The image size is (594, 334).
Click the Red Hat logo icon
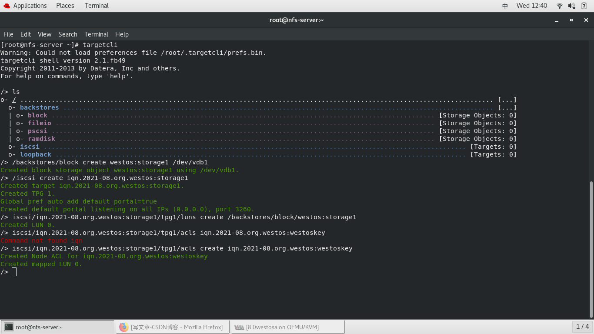point(7,6)
